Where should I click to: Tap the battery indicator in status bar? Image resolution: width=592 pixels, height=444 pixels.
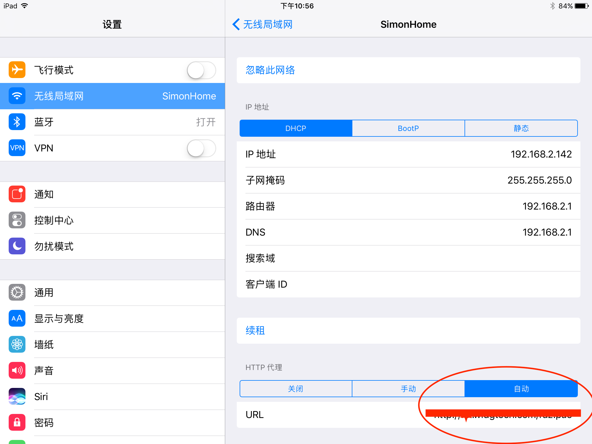582,6
